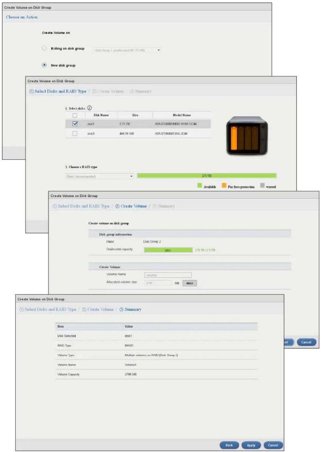Click the 2795 GB volume capacity value
Image resolution: width=321 pixels, height=452 pixels.
tap(131, 374)
